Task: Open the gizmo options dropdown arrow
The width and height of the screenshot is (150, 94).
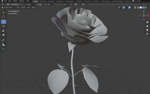Action: pyautogui.click(x=126, y=7)
